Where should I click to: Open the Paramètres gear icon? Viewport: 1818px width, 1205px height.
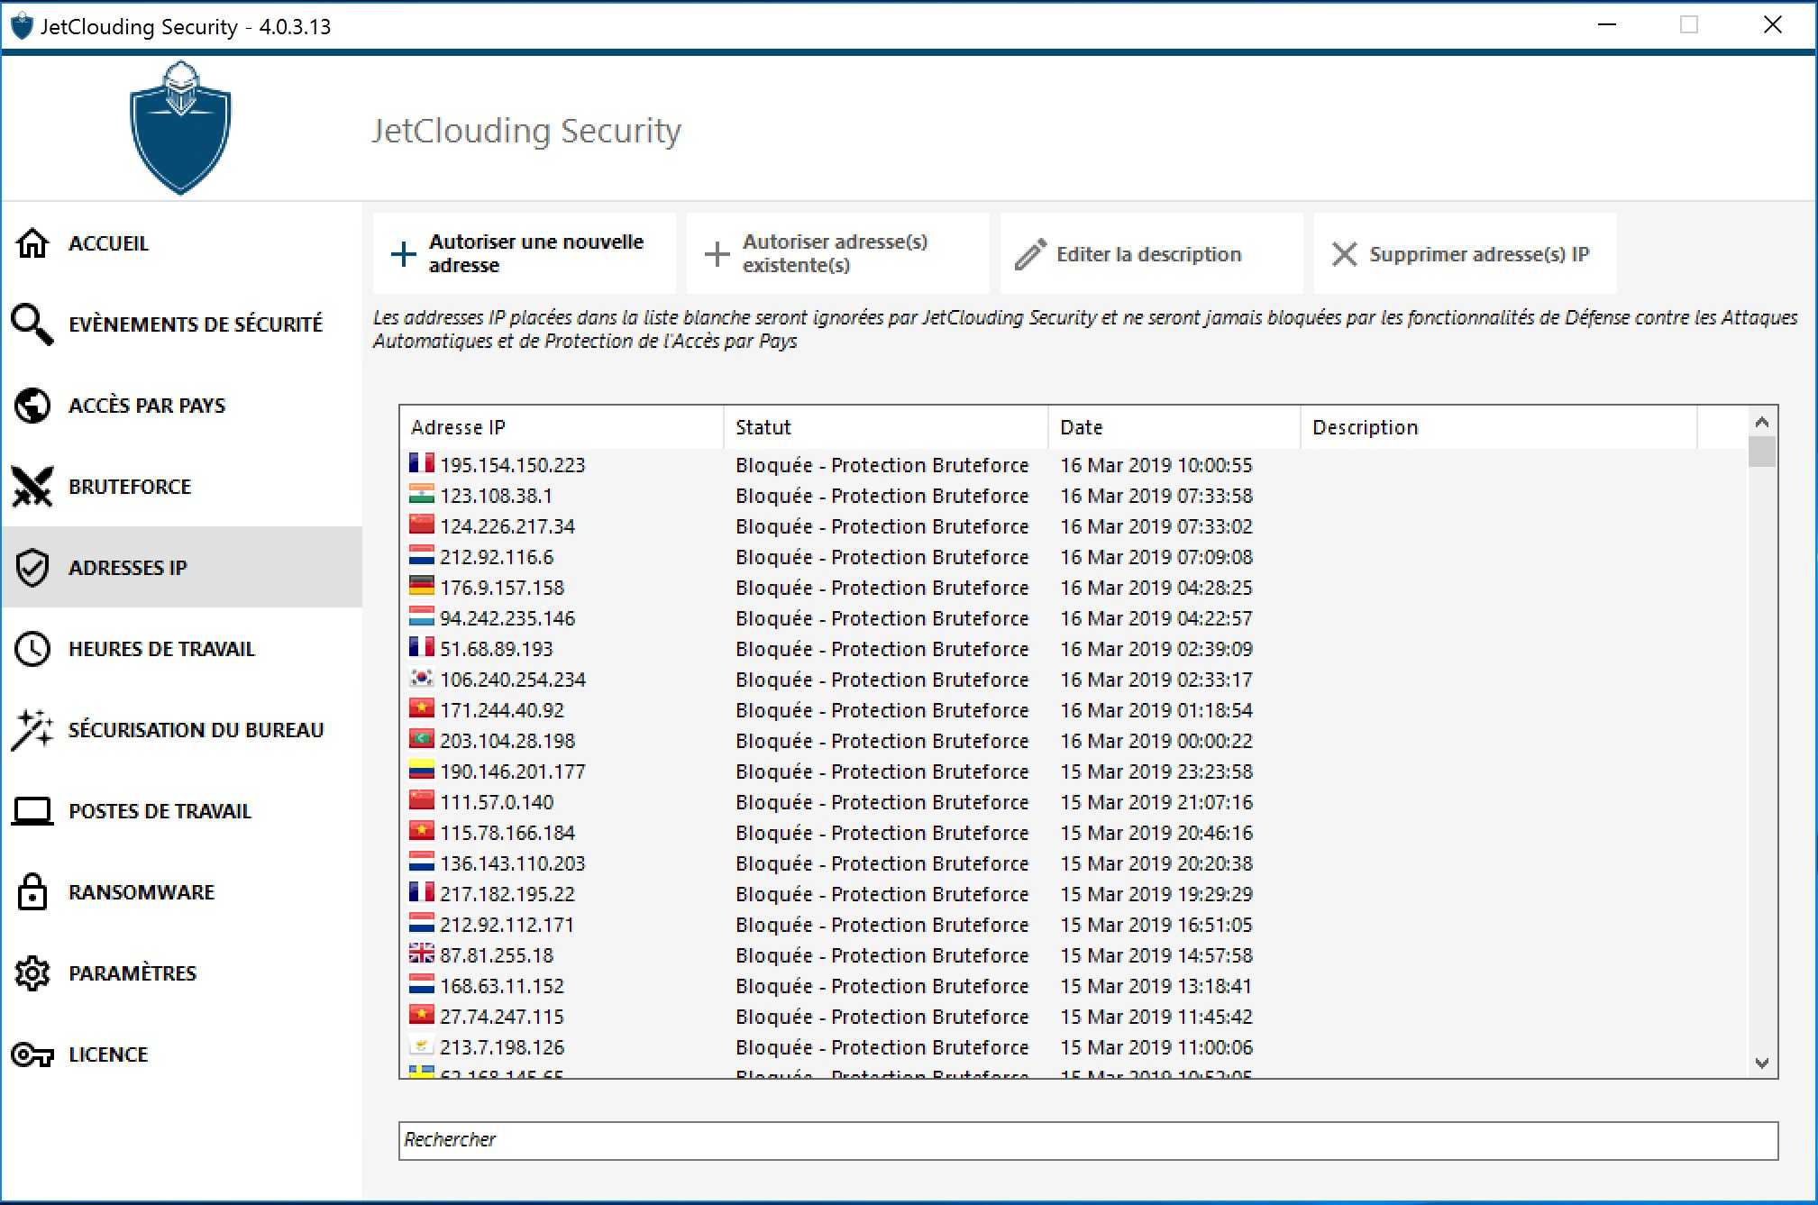tap(32, 973)
